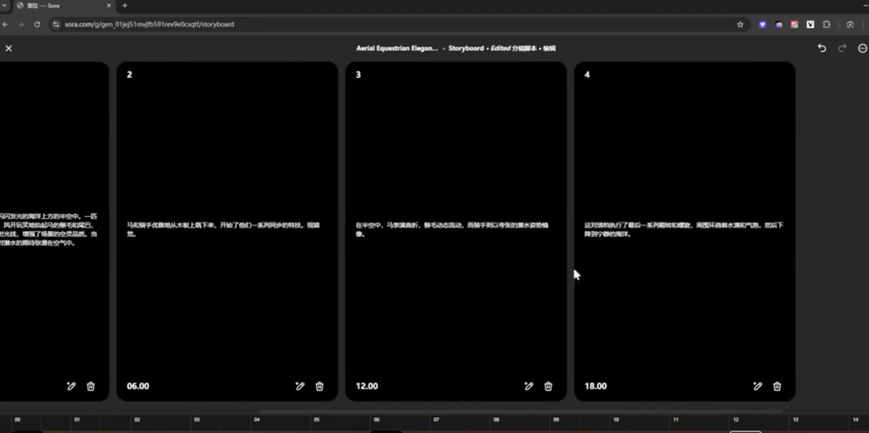Viewport: 869px width, 433px height.
Task: Open the tab search dropdown arrow
Action: coord(4,6)
